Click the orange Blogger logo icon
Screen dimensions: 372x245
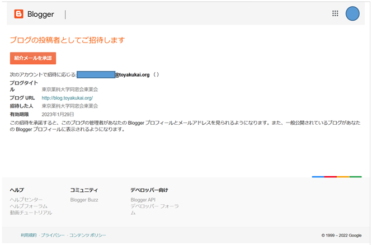point(19,14)
